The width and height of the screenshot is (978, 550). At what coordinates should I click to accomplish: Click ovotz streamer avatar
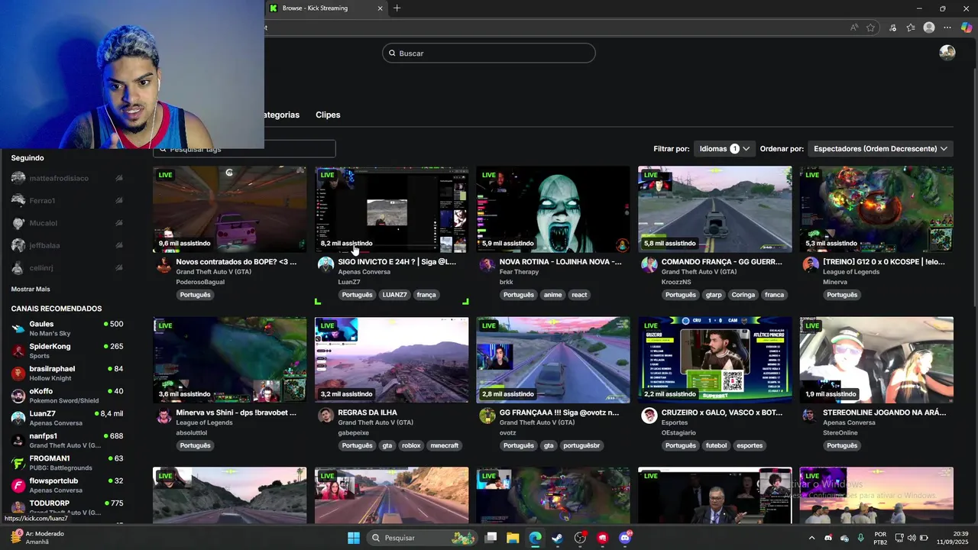[x=487, y=416]
